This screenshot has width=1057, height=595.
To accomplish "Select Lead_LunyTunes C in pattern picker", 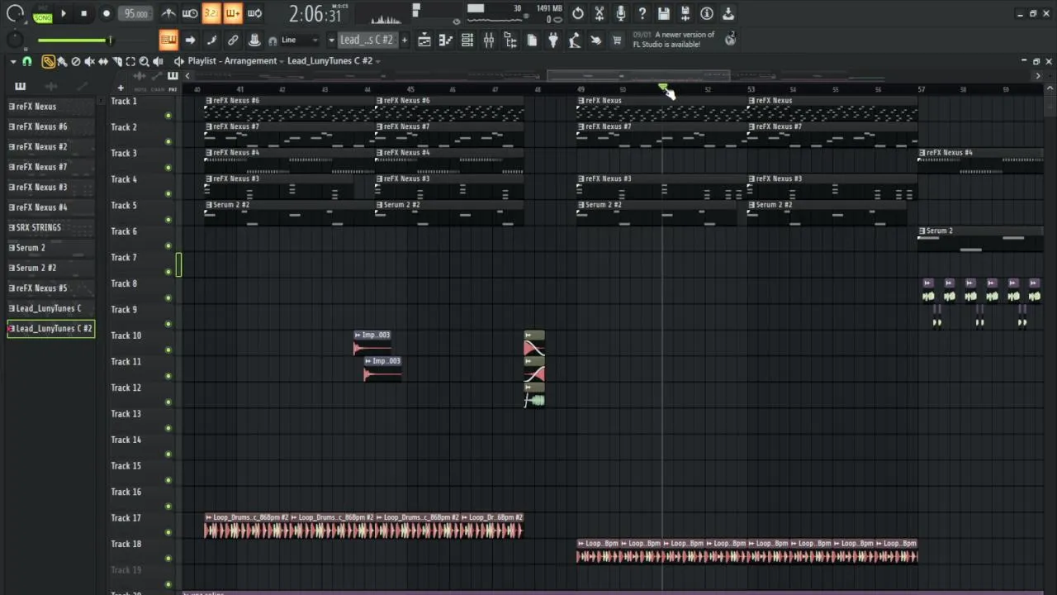I will (x=50, y=308).
